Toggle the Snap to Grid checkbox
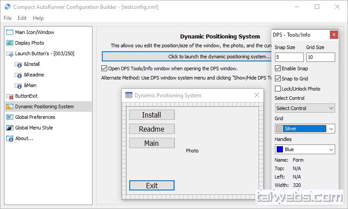This screenshot has height=209, width=348. (278, 79)
